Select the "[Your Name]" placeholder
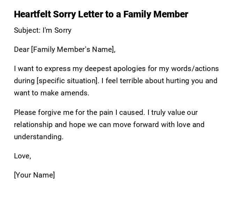 tap(34, 175)
